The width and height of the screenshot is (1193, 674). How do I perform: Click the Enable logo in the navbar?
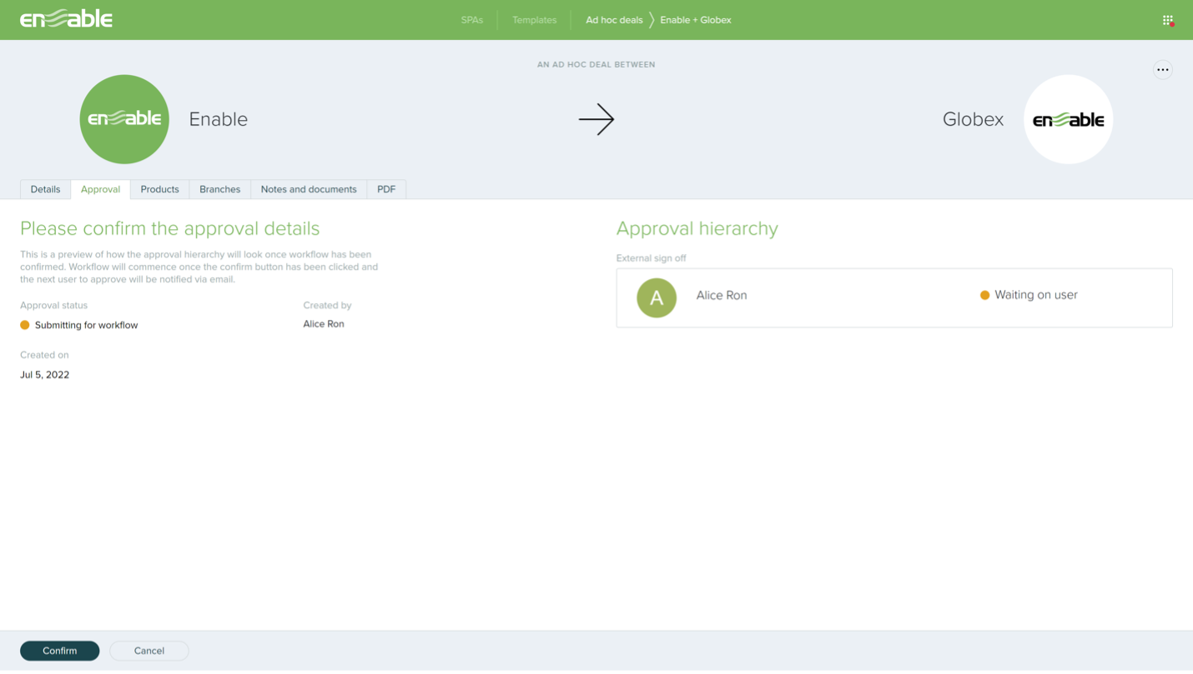pyautogui.click(x=66, y=19)
